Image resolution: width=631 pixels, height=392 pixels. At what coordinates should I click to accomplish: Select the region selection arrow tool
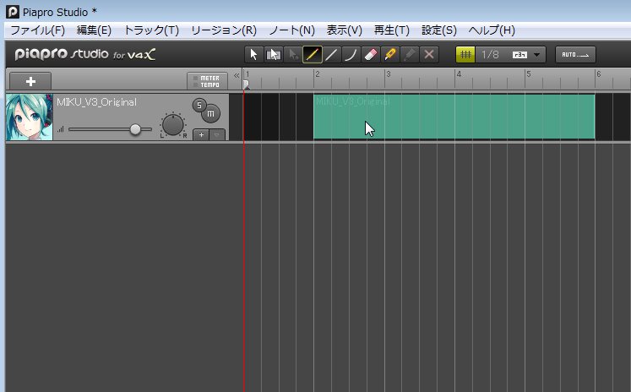[273, 55]
